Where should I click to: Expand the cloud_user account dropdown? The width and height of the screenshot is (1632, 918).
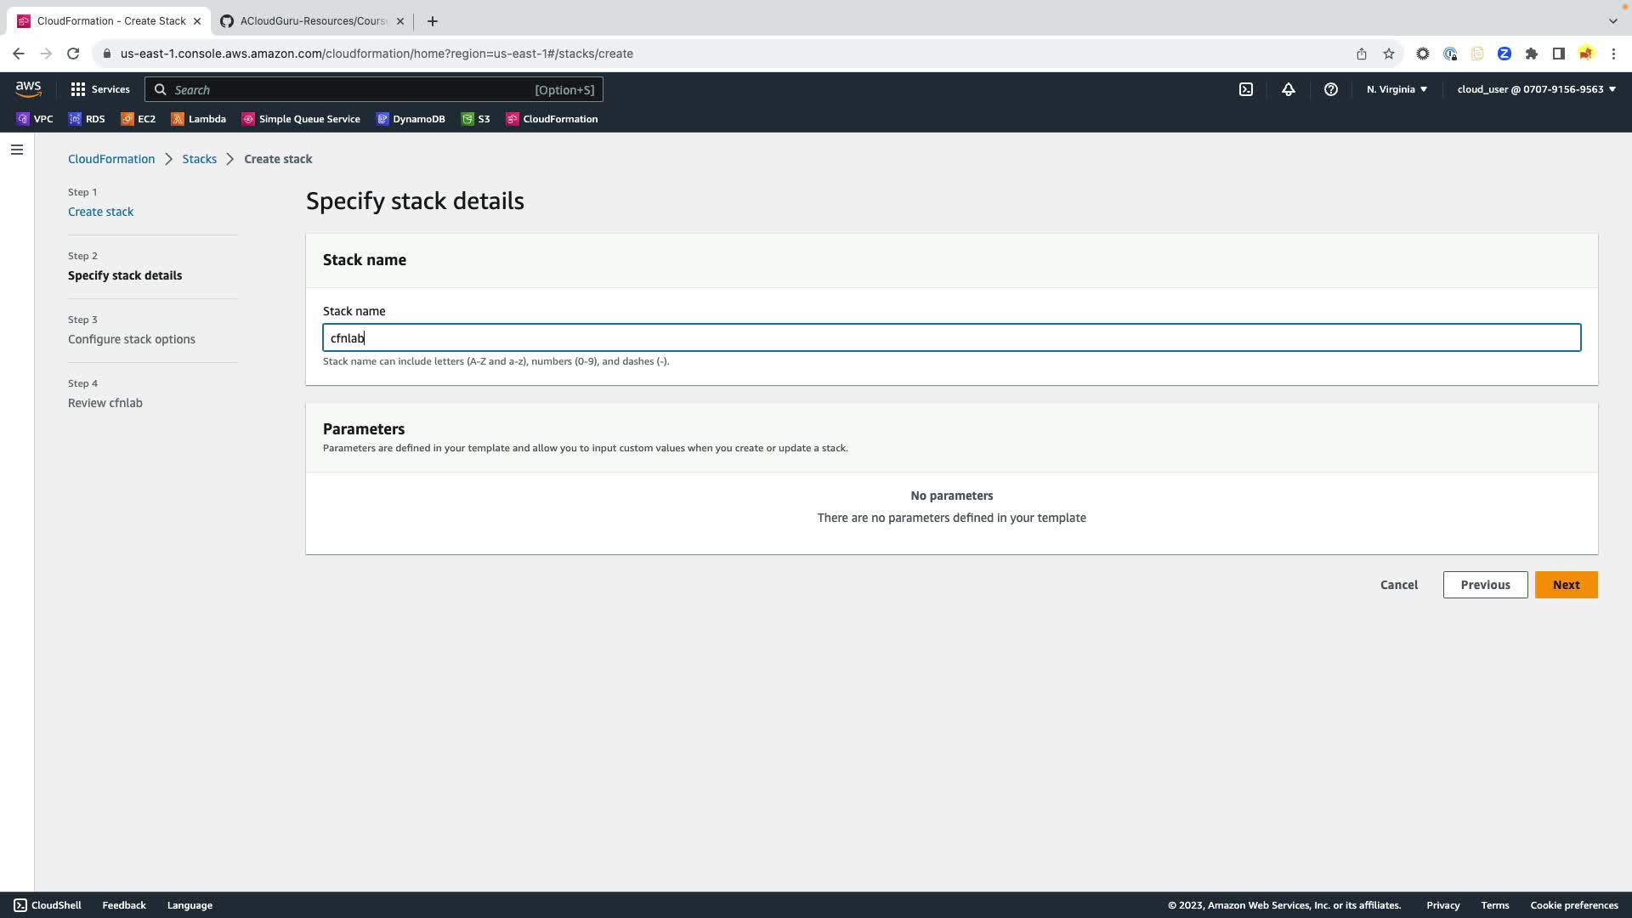[x=1536, y=89]
